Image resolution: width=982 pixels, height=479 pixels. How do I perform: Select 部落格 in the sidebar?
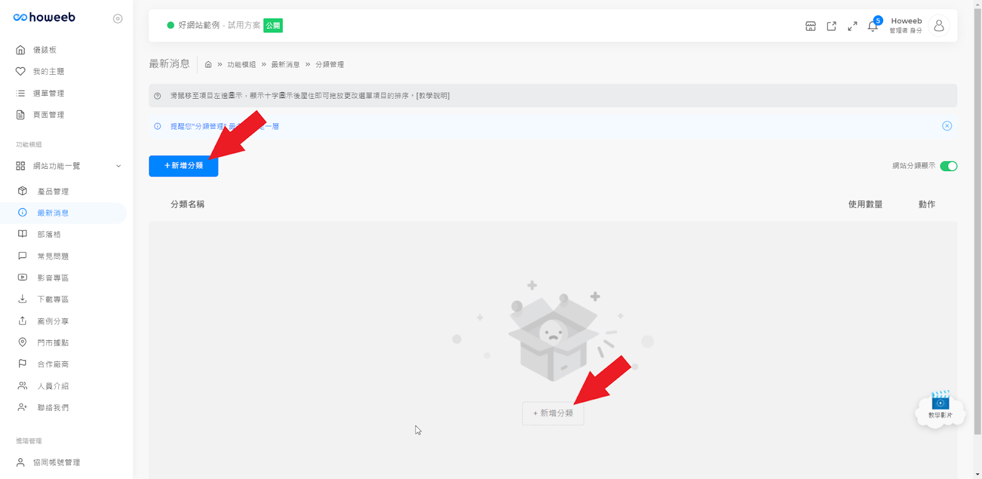pyautogui.click(x=49, y=234)
